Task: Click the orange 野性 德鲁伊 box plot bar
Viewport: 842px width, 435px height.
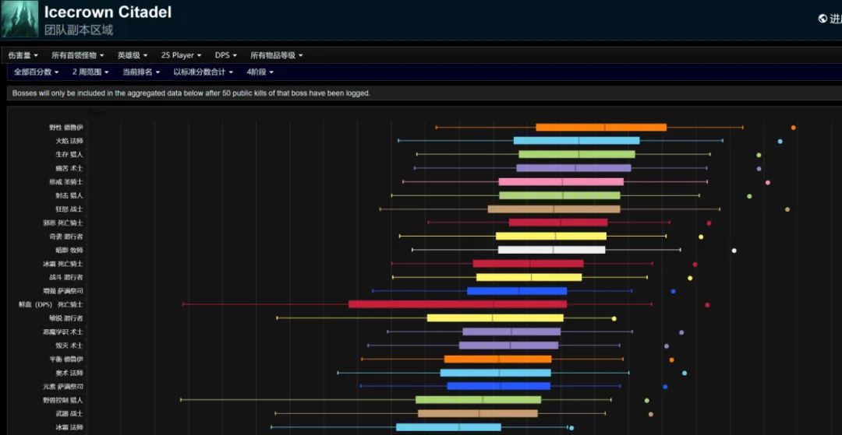Action: point(600,128)
